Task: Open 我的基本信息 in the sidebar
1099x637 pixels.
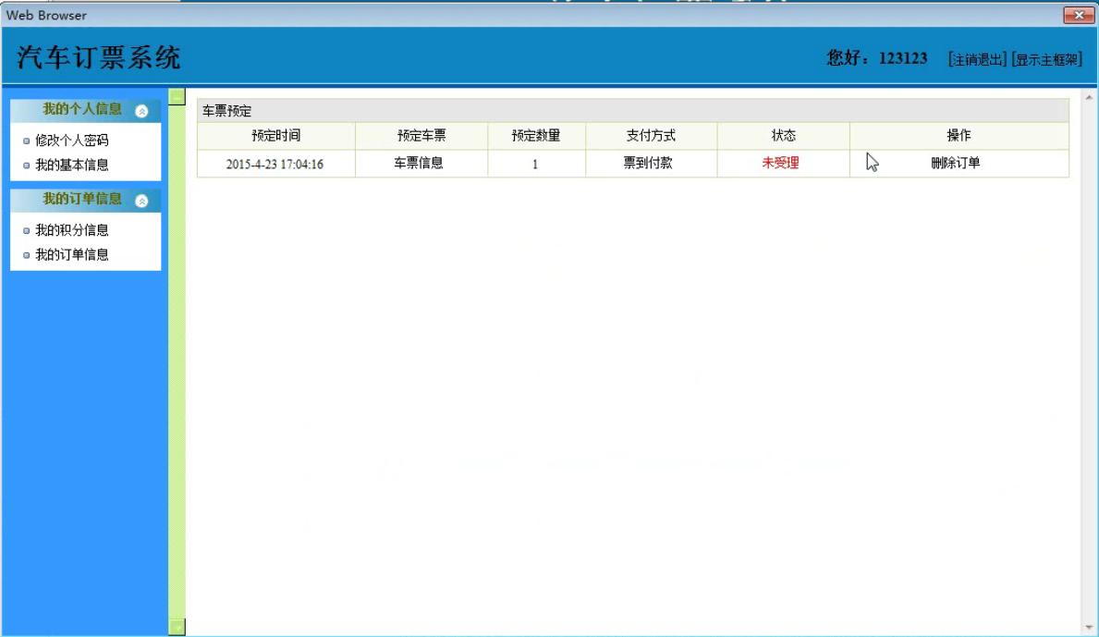Action: [x=72, y=165]
